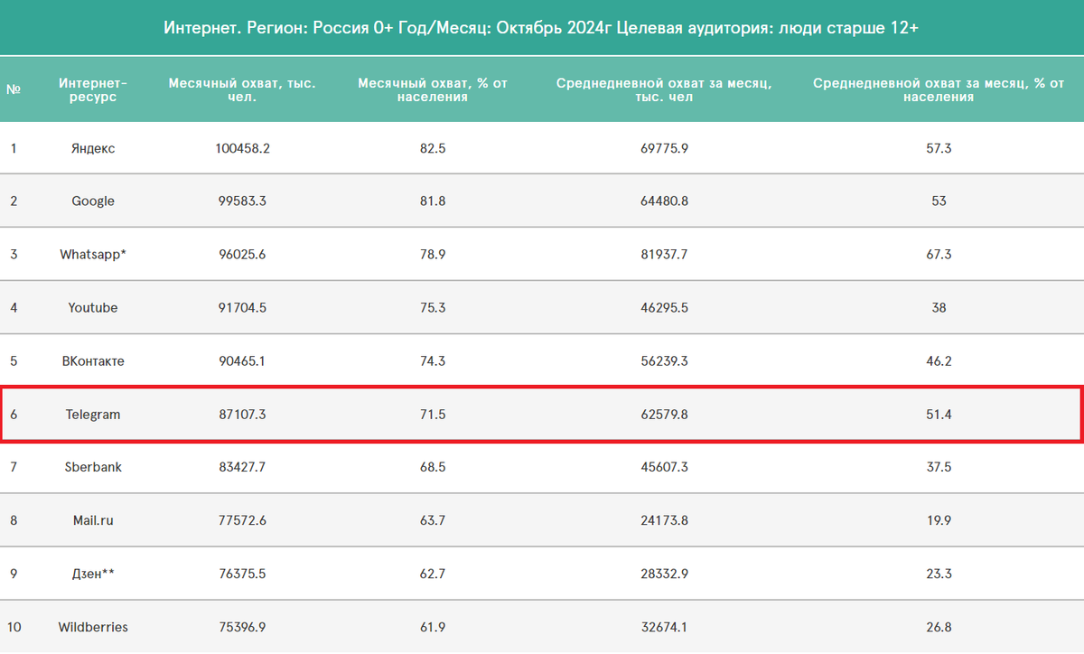Click Яндекс daily reach 69775.9
This screenshot has width=1084, height=654.
coord(664,148)
